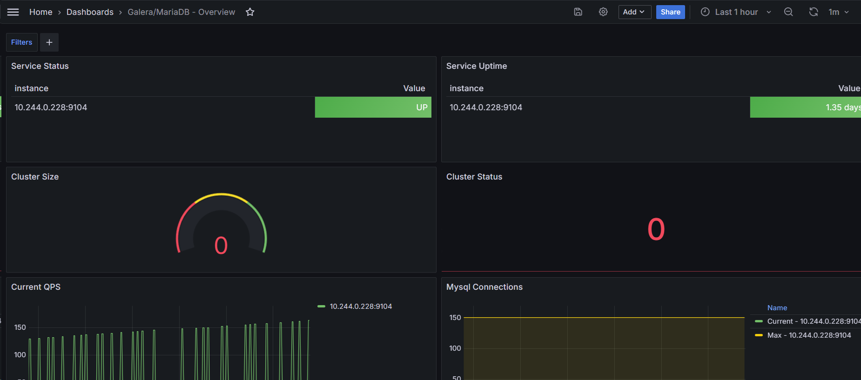Click the Share button

click(x=670, y=12)
